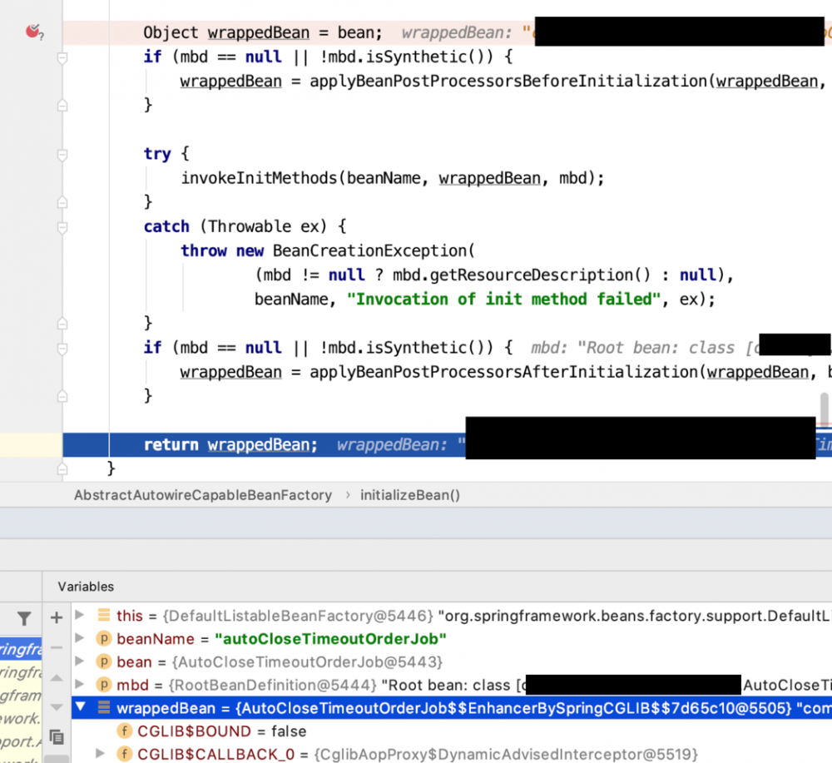Select the Variables panel tab
The width and height of the screenshot is (832, 763).
pos(86,587)
